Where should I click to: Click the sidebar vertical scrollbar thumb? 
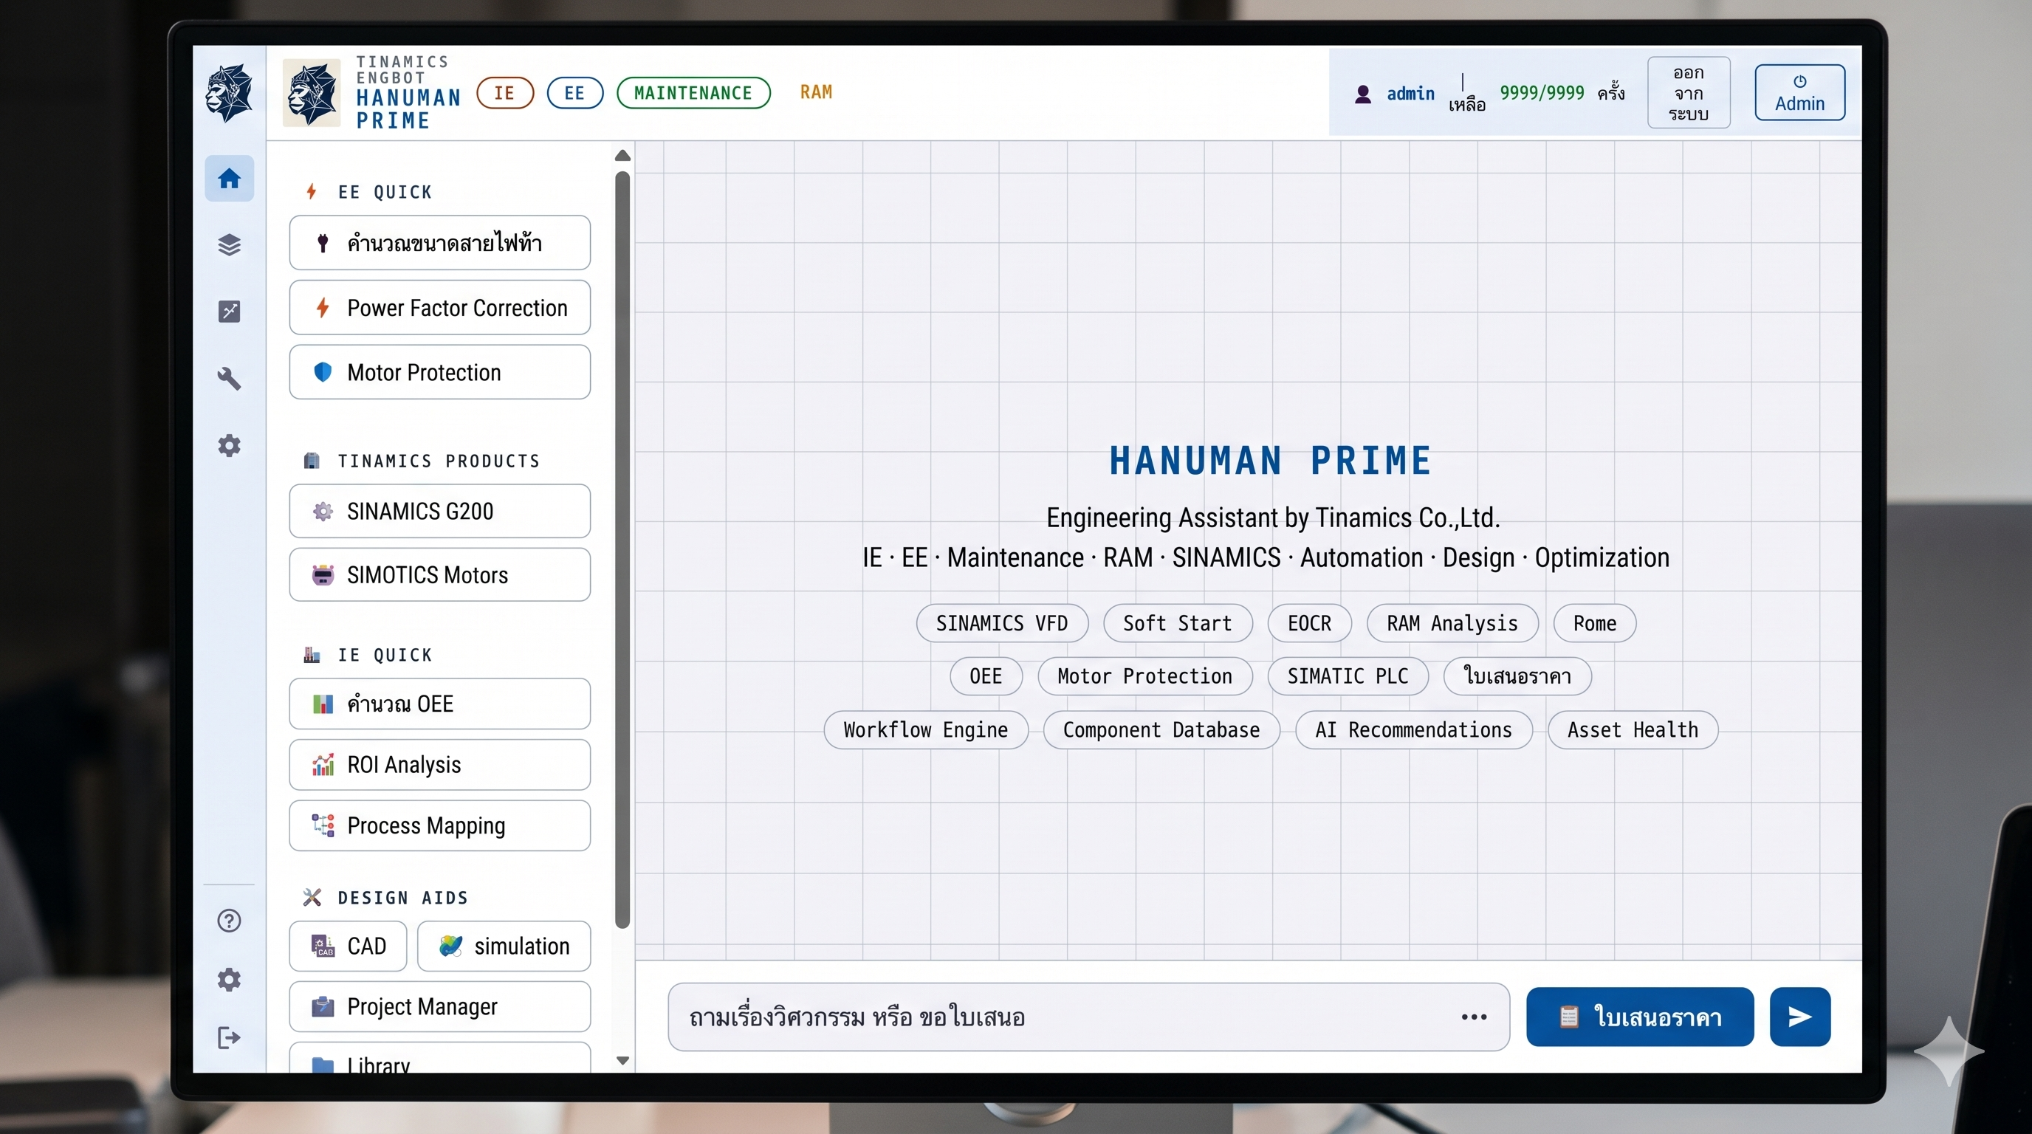622,550
